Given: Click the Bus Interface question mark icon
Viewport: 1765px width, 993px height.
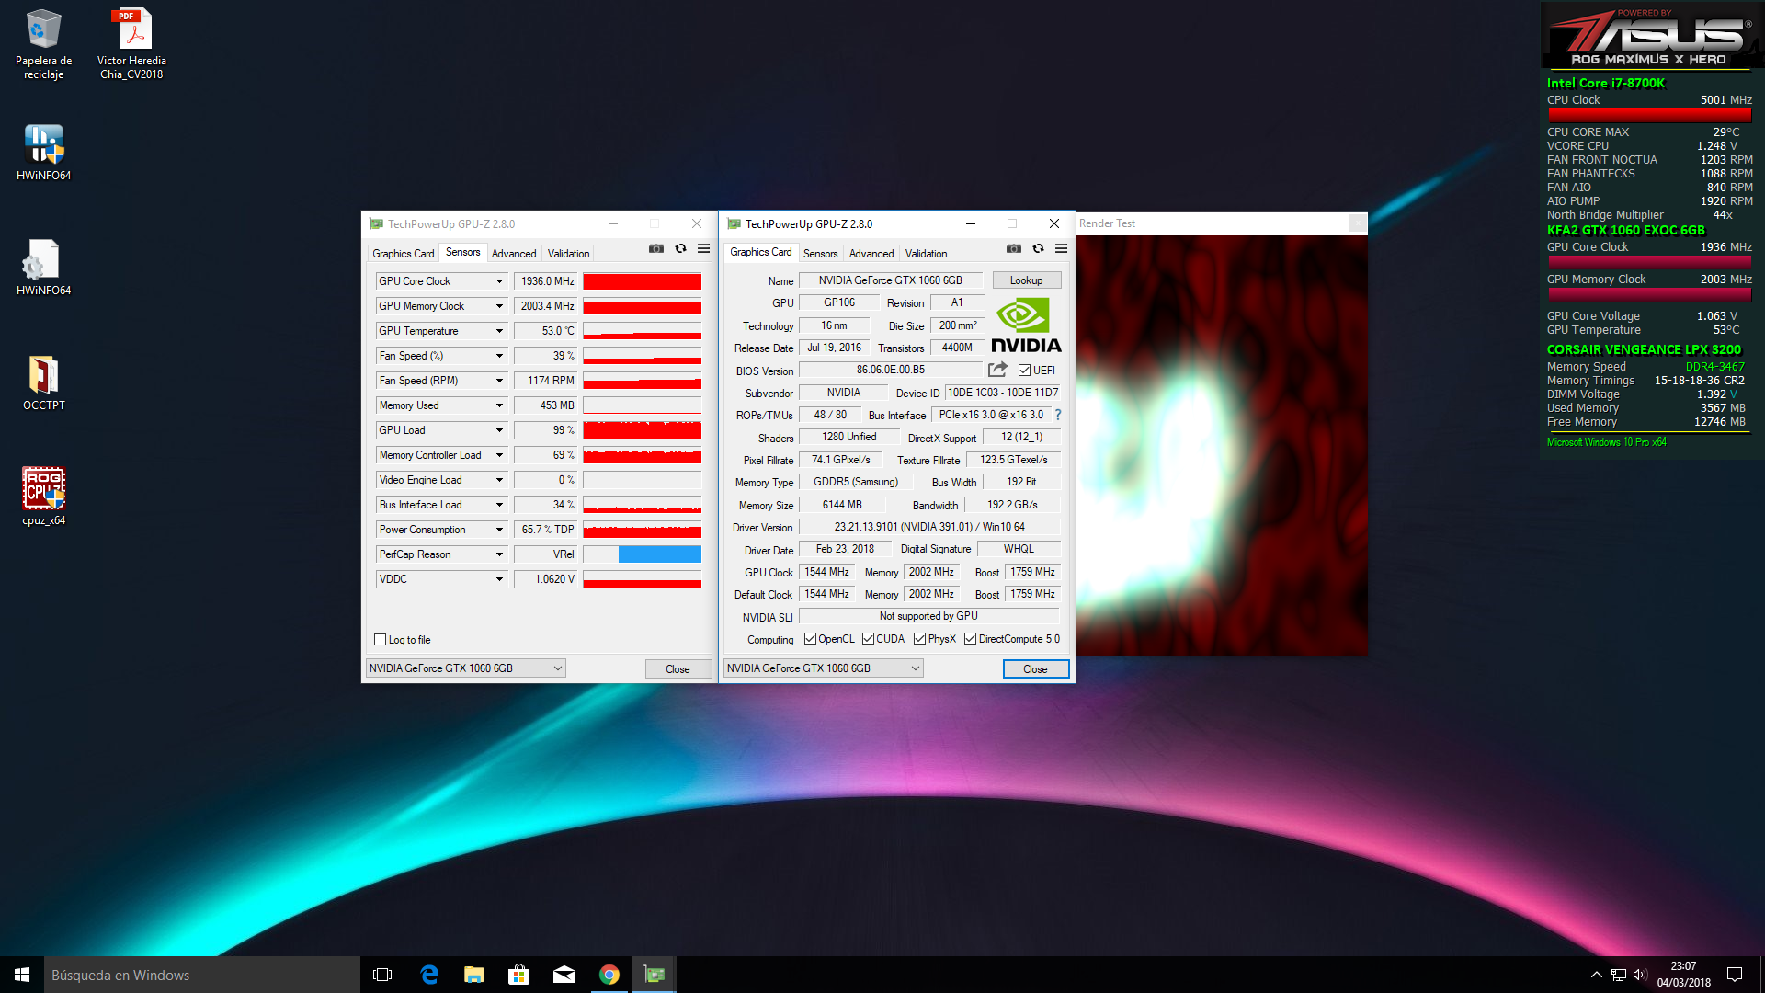Looking at the screenshot, I should (x=1058, y=415).
